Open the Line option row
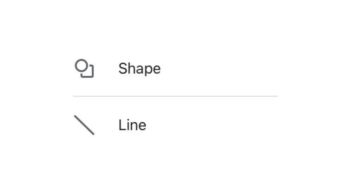337x190 pixels. coord(176,125)
